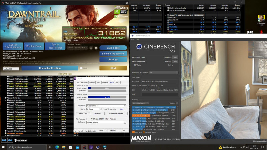This screenshot has width=267, height=150.
Task: Open Character Creation
Action: point(50,68)
